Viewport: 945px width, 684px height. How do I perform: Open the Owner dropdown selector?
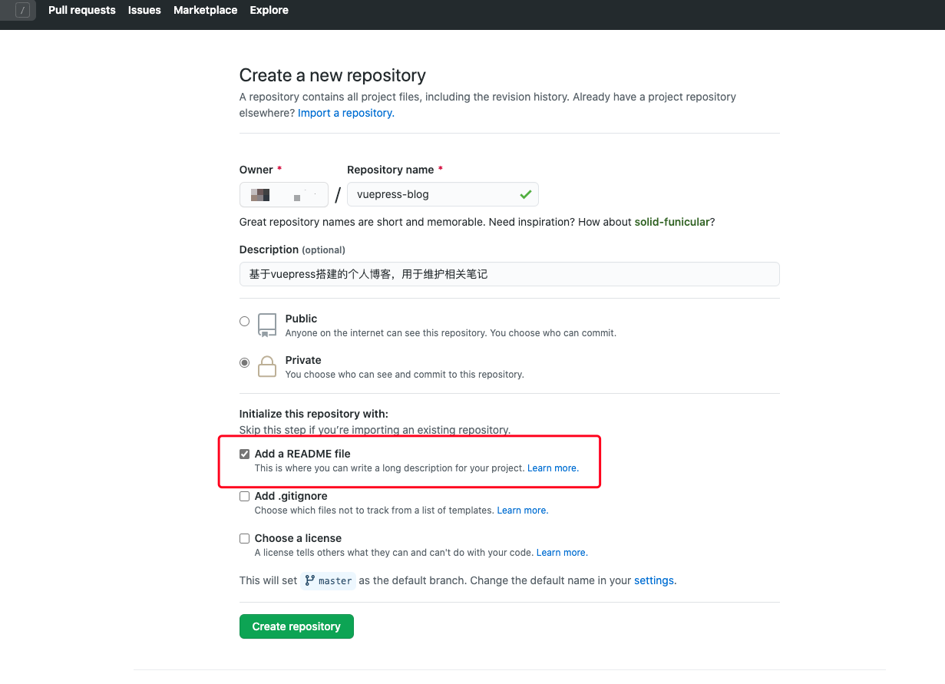point(283,195)
